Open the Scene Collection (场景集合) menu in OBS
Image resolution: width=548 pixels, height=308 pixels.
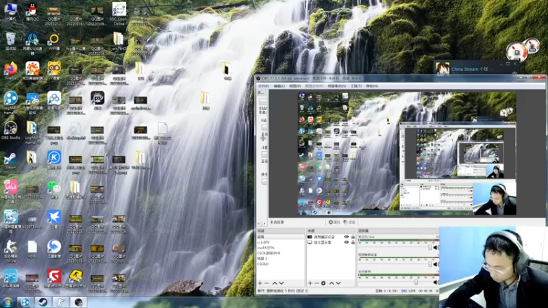pos(337,86)
